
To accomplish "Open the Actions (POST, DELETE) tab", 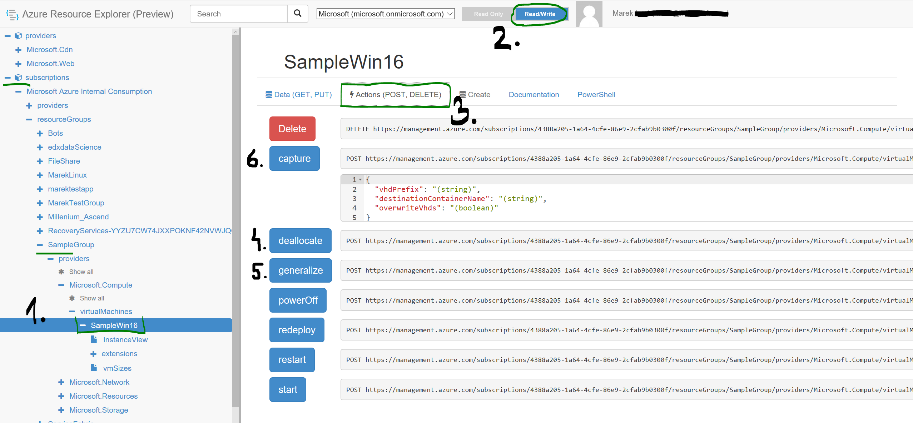I will click(x=395, y=95).
